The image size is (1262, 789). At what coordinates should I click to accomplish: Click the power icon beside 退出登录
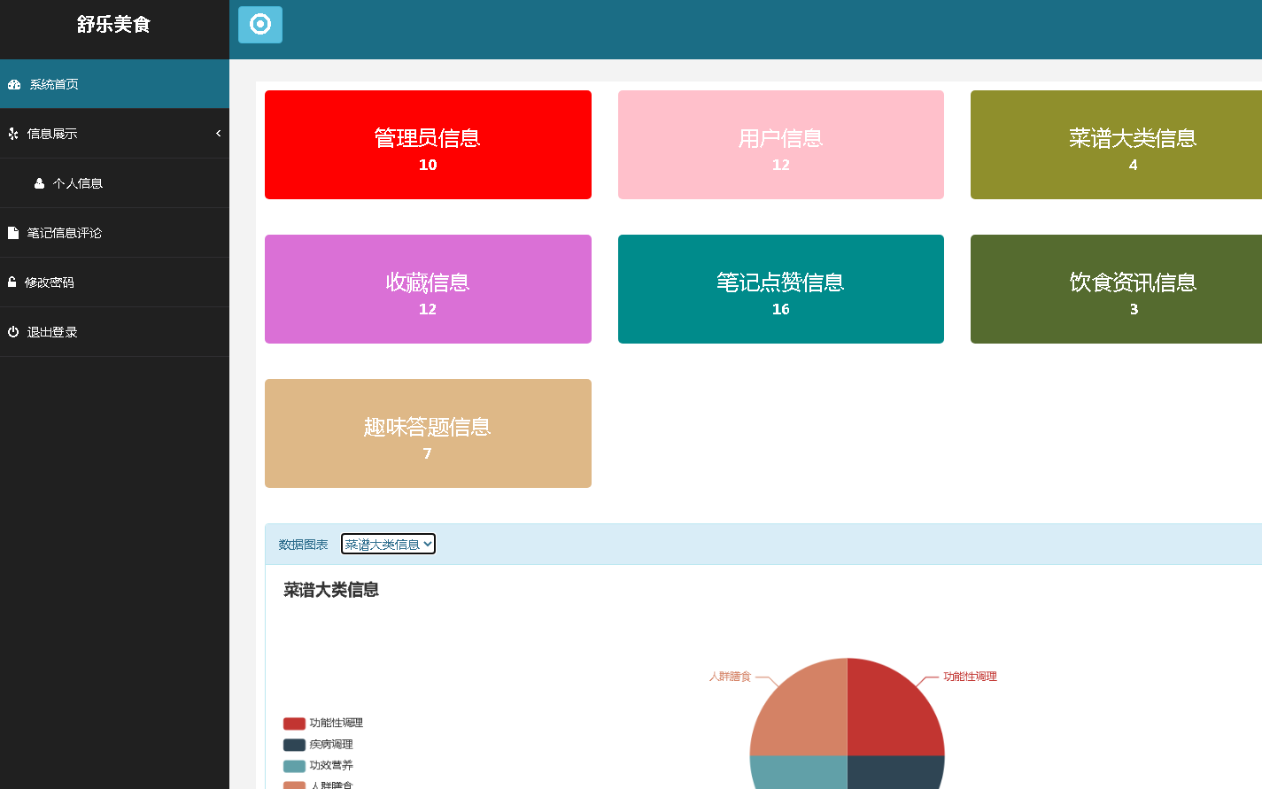[x=13, y=332]
